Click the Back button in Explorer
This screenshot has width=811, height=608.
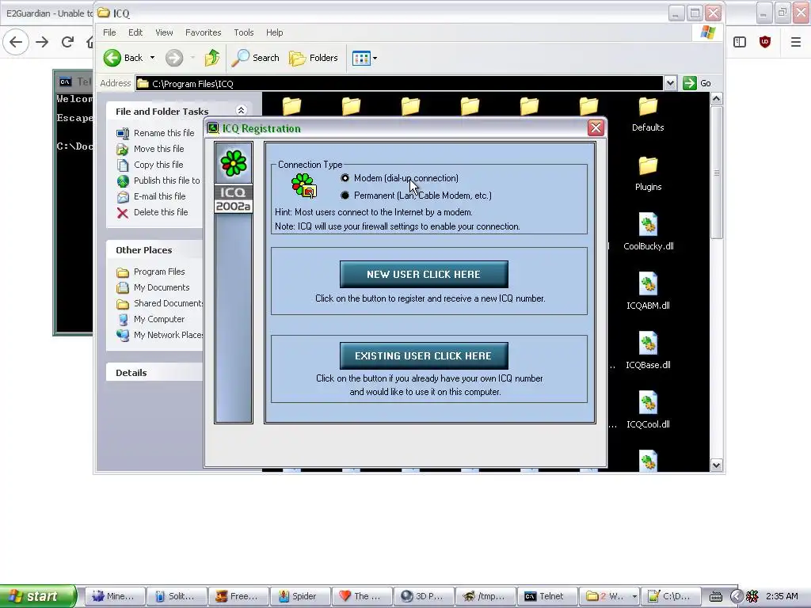pyautogui.click(x=123, y=58)
